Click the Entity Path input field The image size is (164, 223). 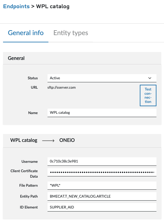tap(102, 196)
